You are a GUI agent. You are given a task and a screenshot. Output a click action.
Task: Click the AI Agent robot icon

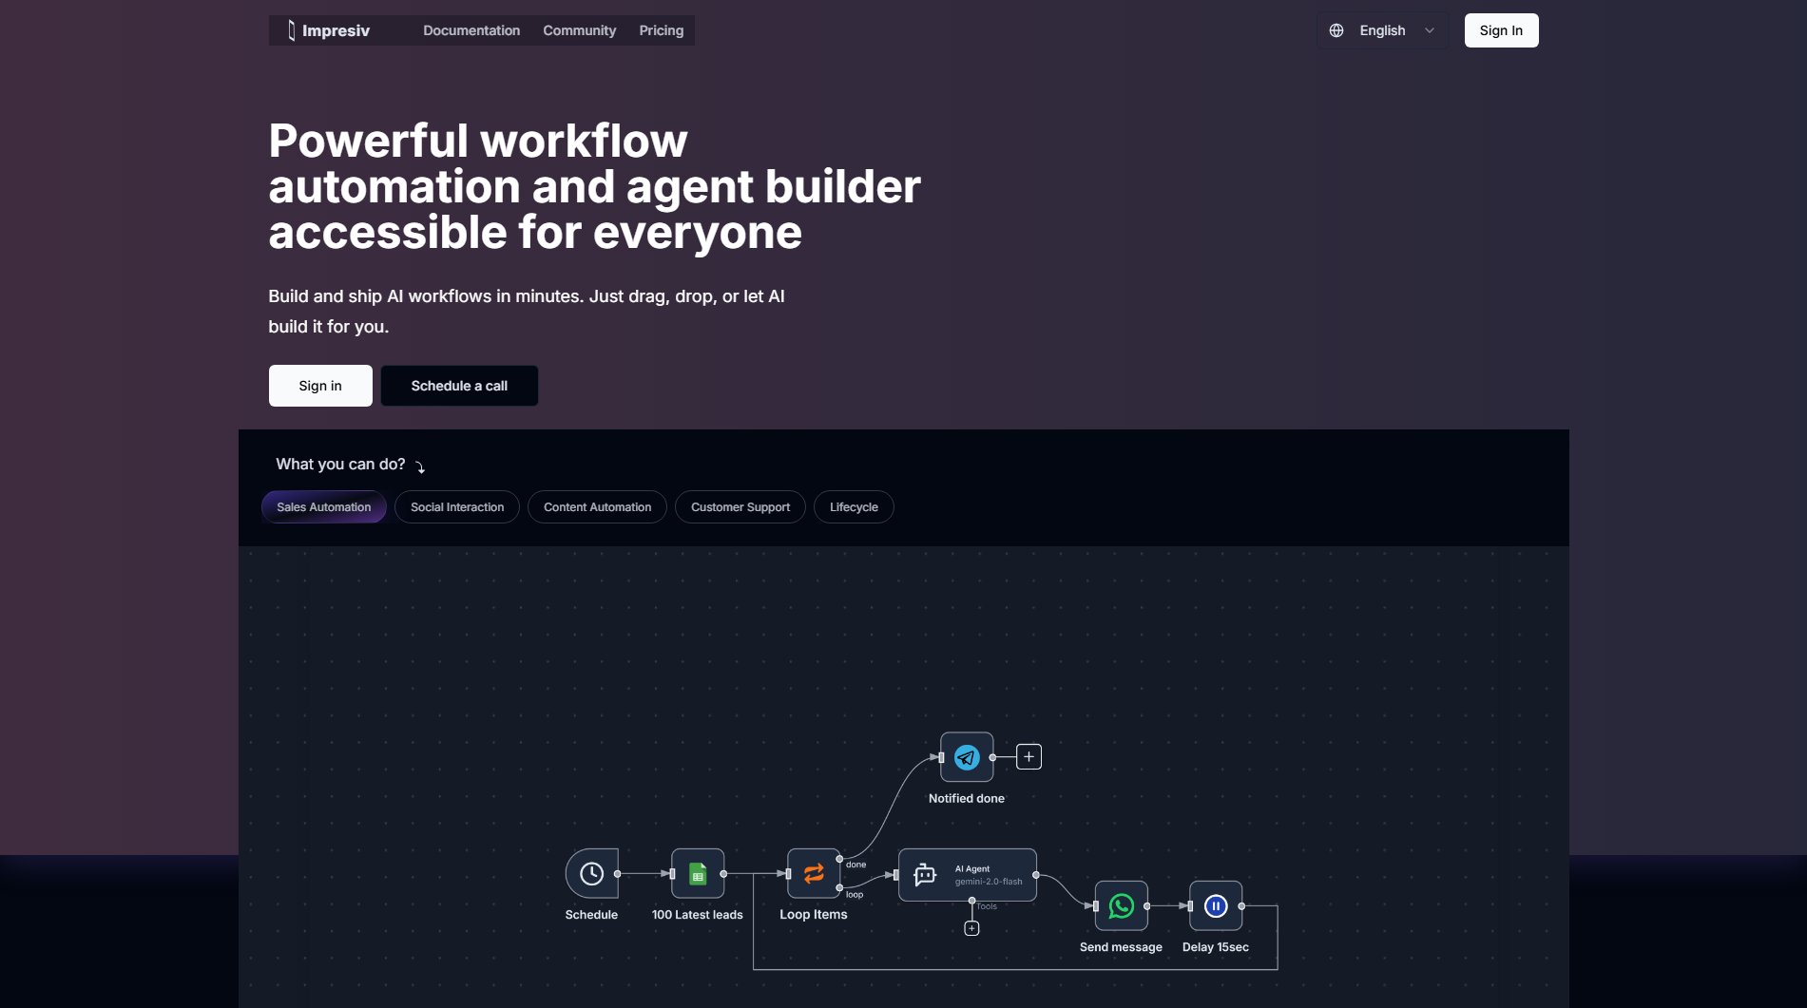(925, 874)
